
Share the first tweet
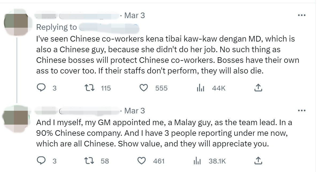258,87
